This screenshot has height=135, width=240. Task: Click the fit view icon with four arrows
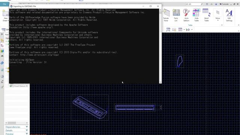(180, 30)
